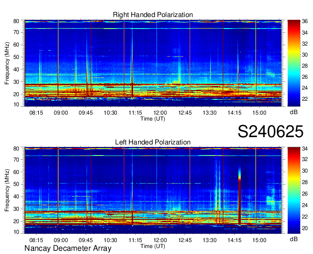Image resolution: width=313 pixels, height=254 pixels.
Task: Click the 10:30 tick under the left-handed plot
Action: click(x=110, y=240)
